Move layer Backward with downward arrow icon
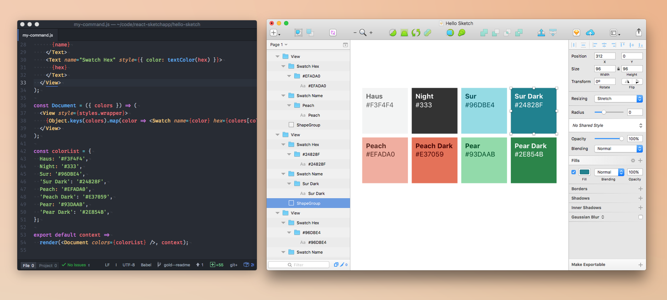667x300 pixels. pyautogui.click(x=553, y=33)
